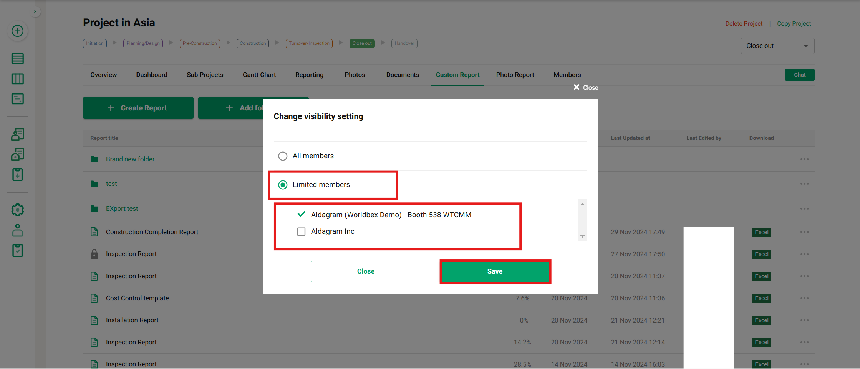This screenshot has height=369, width=860.
Task: Click the X Close icon above dialog
Action: pyautogui.click(x=577, y=87)
